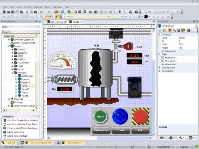Viewport: 199px width, 149px height.
Task: Expand the Execution property group
Action: coord(160,71)
